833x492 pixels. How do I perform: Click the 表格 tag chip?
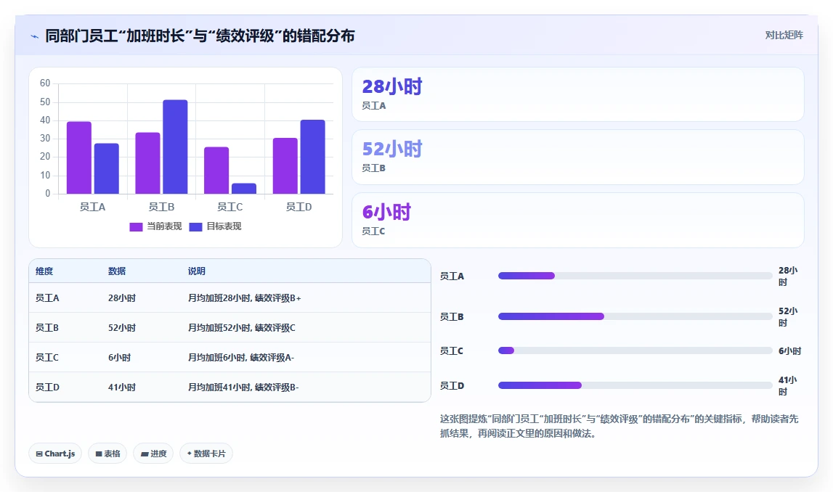(x=107, y=454)
